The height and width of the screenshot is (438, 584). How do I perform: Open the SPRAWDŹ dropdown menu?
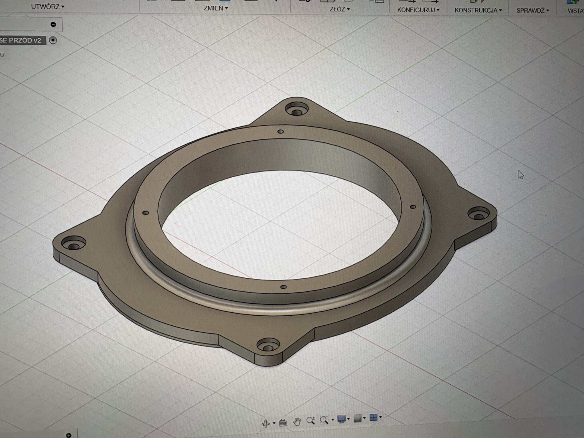(532, 11)
